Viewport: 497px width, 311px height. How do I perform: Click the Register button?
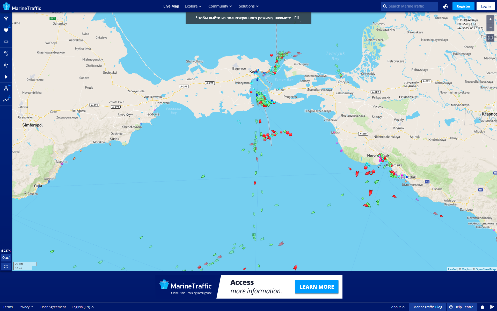(x=463, y=6)
